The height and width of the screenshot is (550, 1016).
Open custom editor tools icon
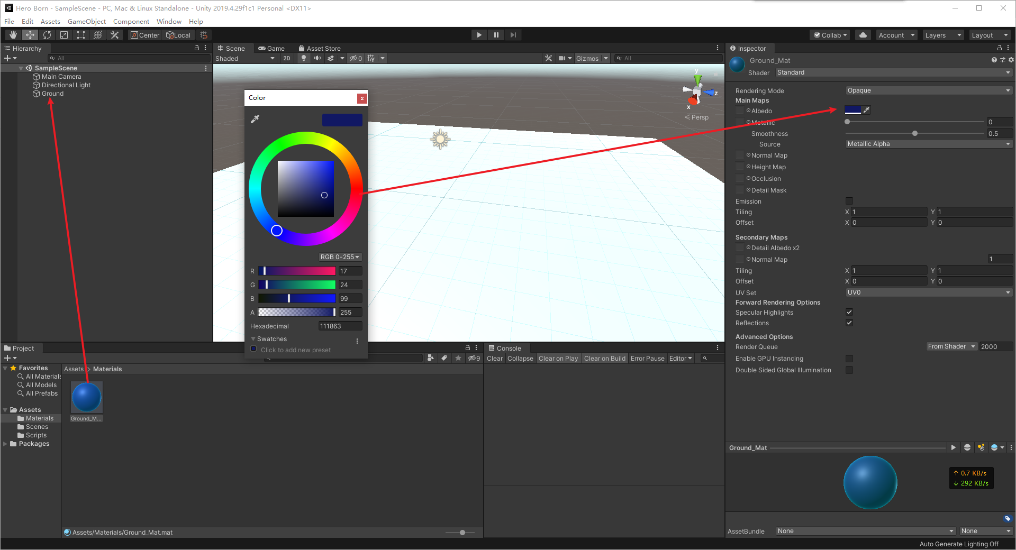coord(115,35)
